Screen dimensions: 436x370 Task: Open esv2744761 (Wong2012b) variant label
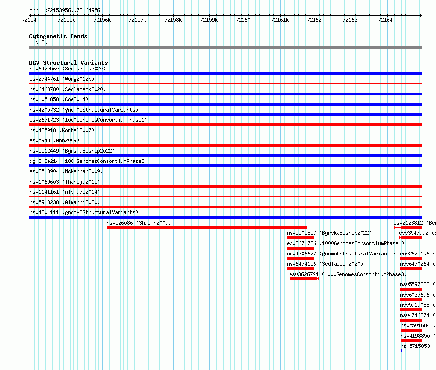[62, 79]
